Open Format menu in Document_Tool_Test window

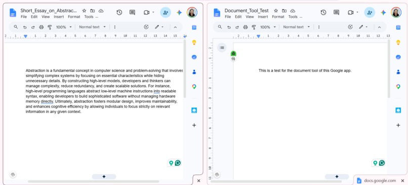pyautogui.click(x=278, y=17)
